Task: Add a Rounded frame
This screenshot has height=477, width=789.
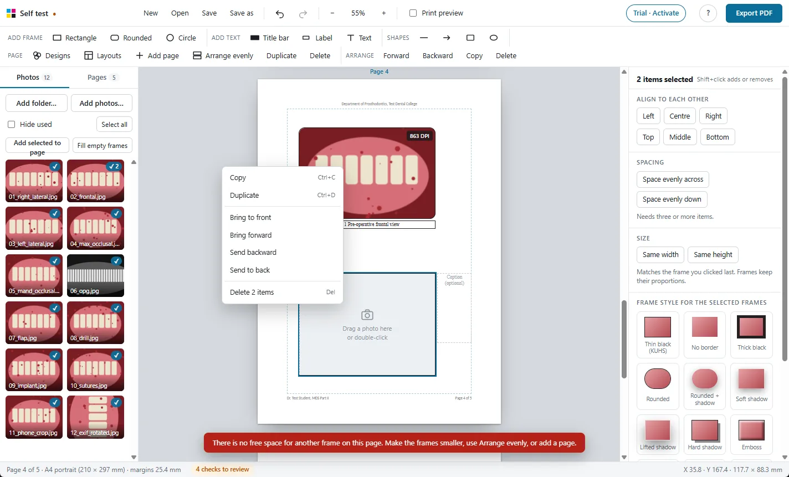Action: [x=131, y=38]
